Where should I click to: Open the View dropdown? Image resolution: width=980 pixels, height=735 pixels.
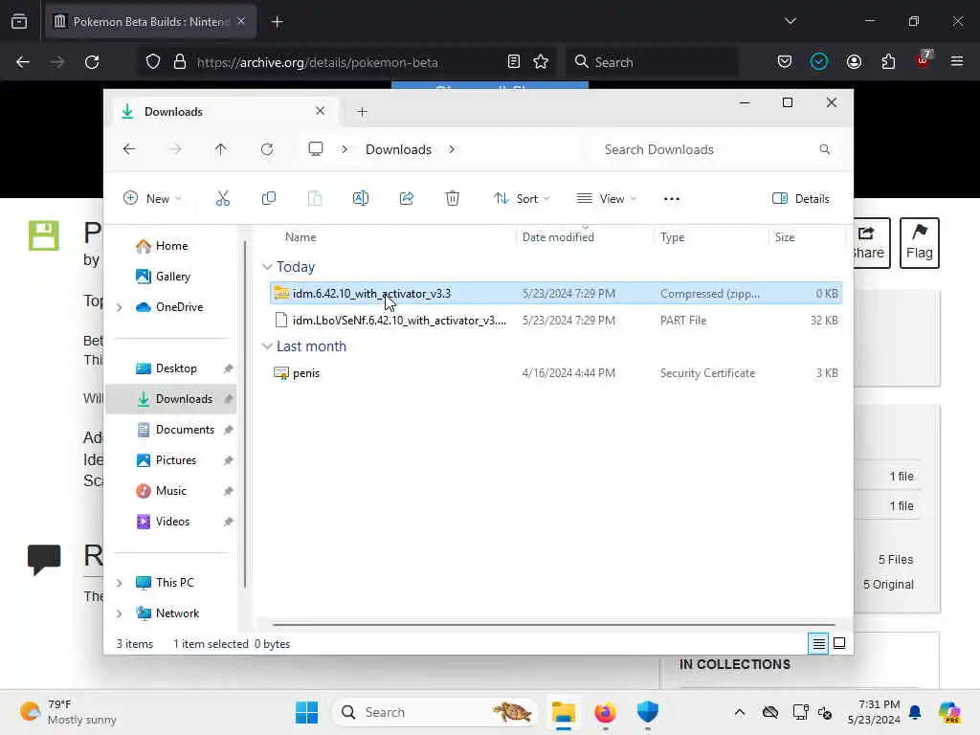point(606,199)
